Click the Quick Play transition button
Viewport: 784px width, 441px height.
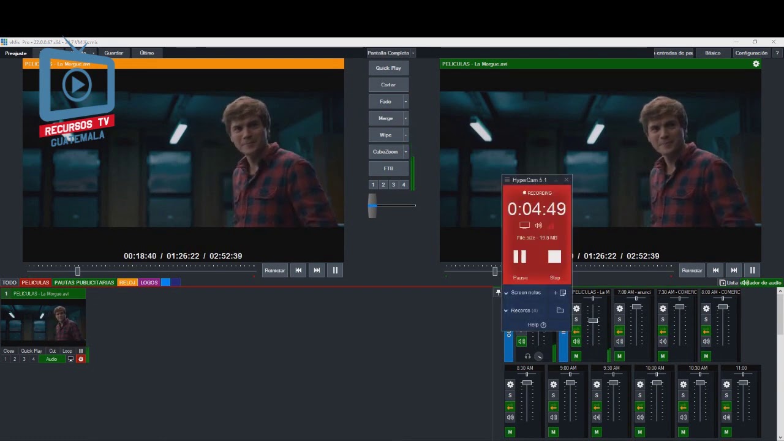(388, 68)
